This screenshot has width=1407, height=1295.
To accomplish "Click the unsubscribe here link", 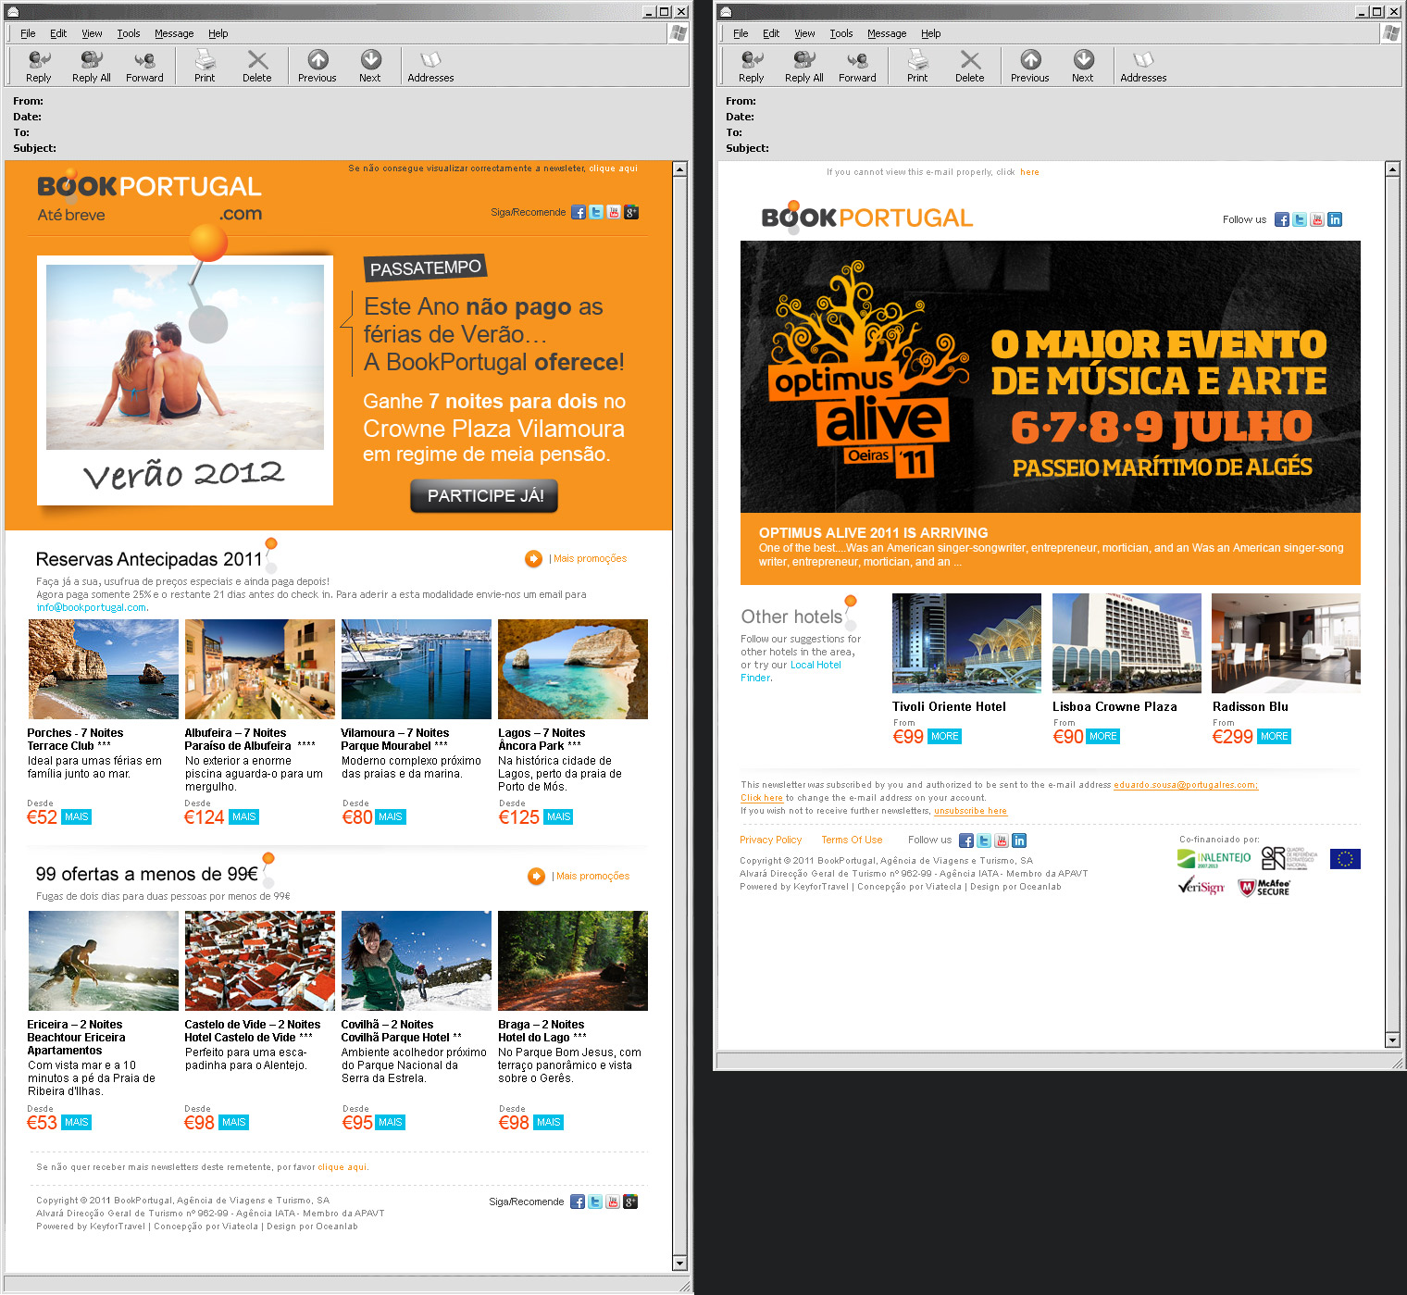I will click(970, 810).
